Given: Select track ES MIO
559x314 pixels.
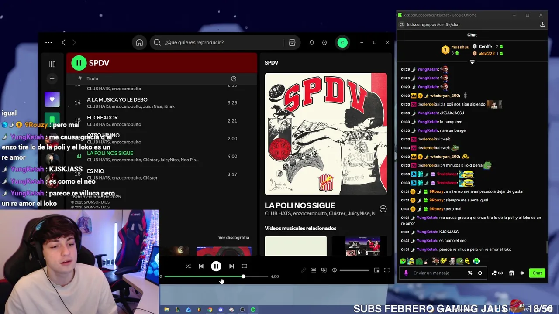Looking at the screenshot, I should point(162,174).
